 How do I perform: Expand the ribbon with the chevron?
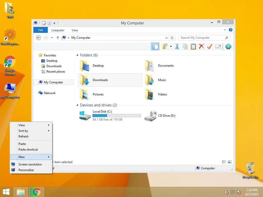pyautogui.click(x=225, y=30)
